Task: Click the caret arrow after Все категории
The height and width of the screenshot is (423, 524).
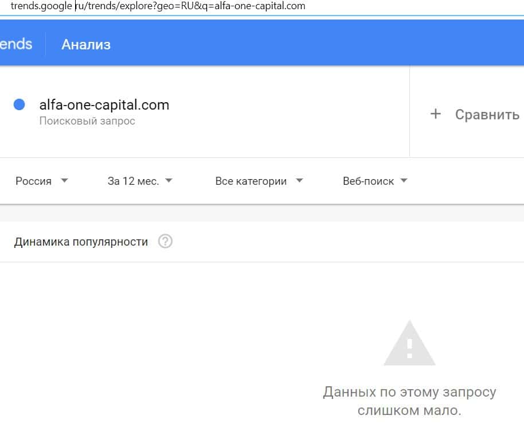Action: coord(299,181)
